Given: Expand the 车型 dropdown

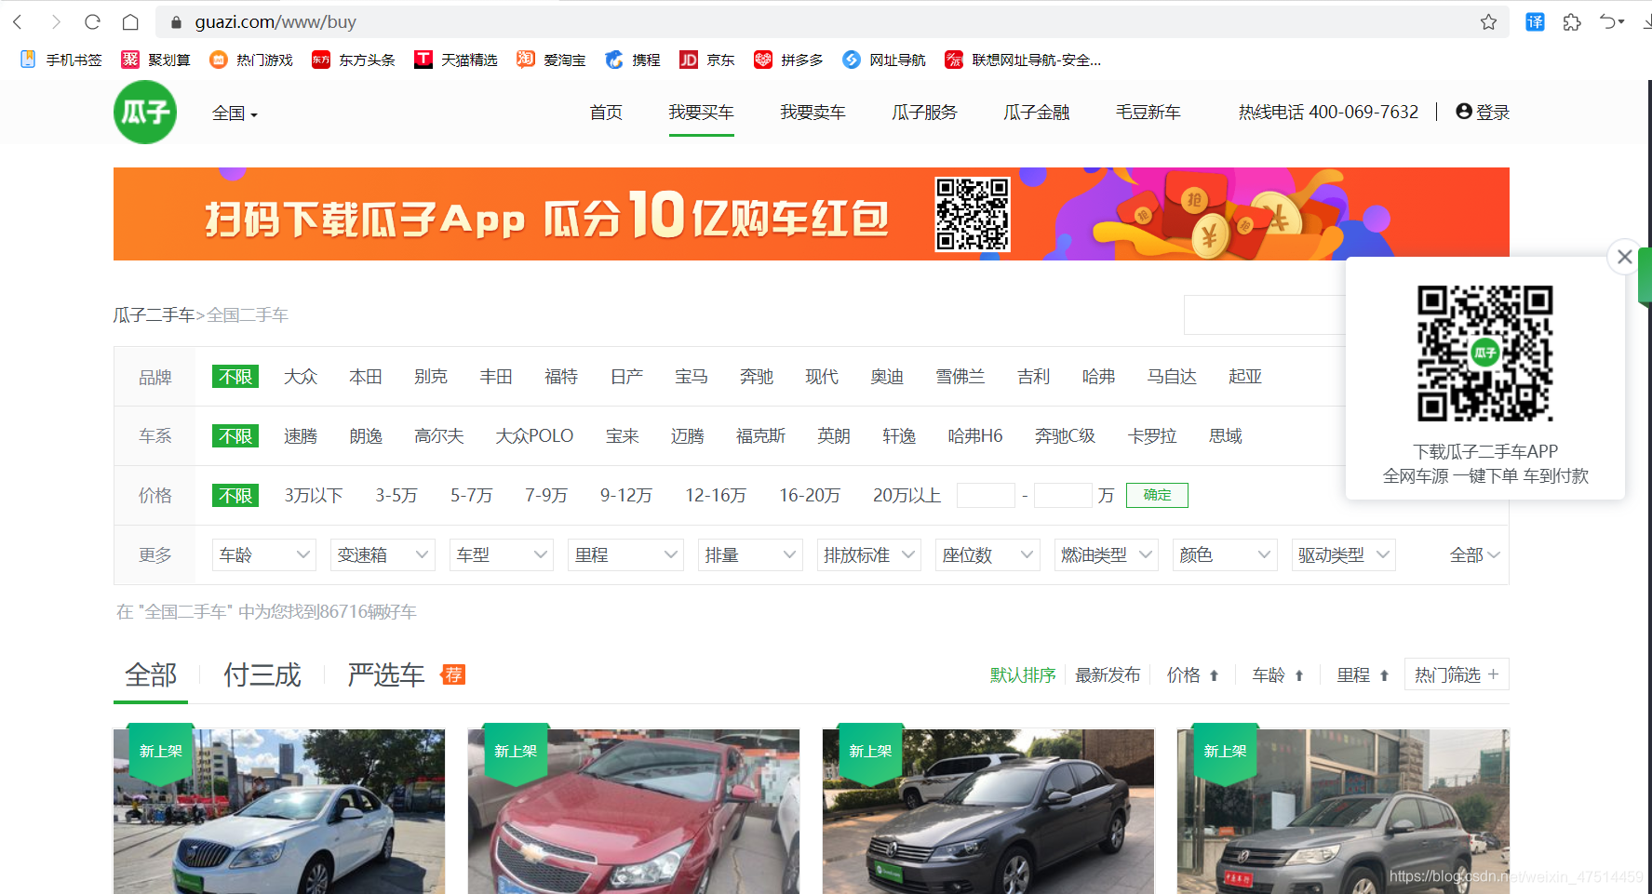Looking at the screenshot, I should (502, 555).
